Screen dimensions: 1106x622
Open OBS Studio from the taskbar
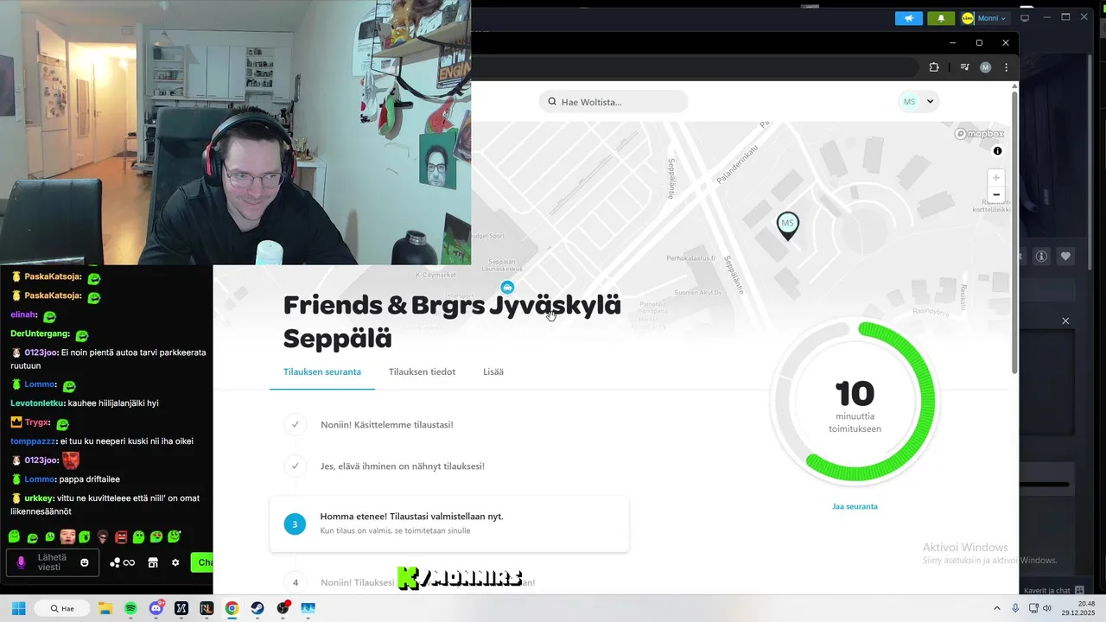click(283, 608)
